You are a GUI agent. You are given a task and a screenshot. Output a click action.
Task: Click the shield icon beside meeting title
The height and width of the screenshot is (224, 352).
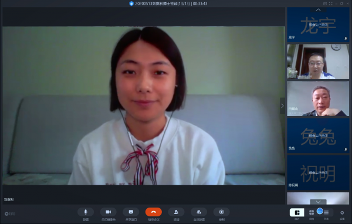tap(131, 4)
